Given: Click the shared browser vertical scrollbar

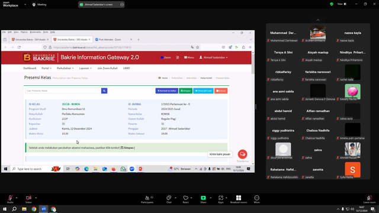Looking at the screenshot, I should [253, 64].
